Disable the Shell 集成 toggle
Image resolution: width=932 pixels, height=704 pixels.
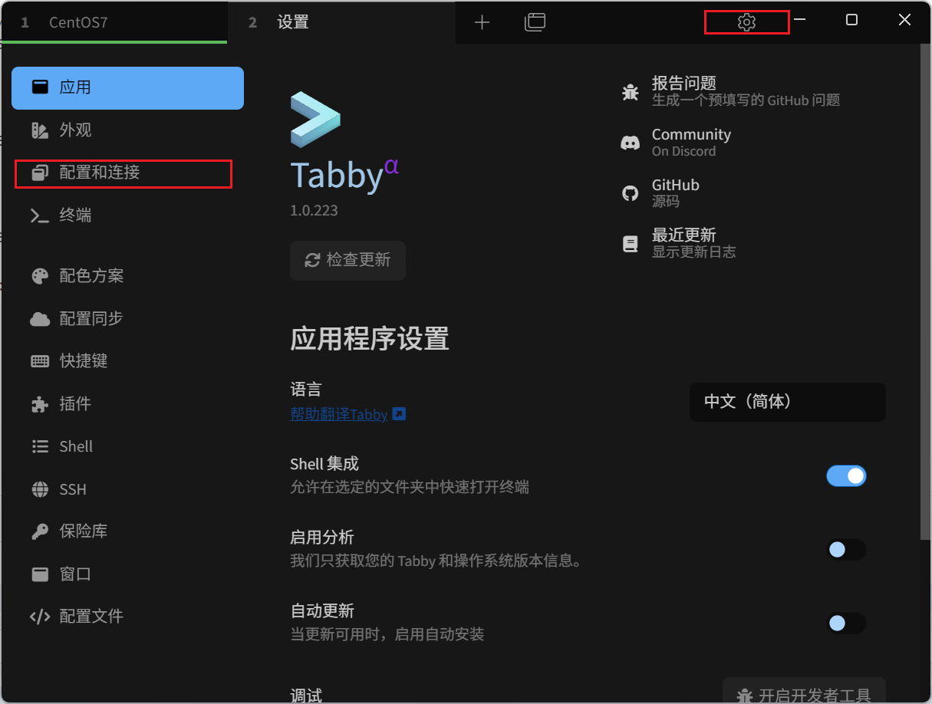(x=846, y=475)
